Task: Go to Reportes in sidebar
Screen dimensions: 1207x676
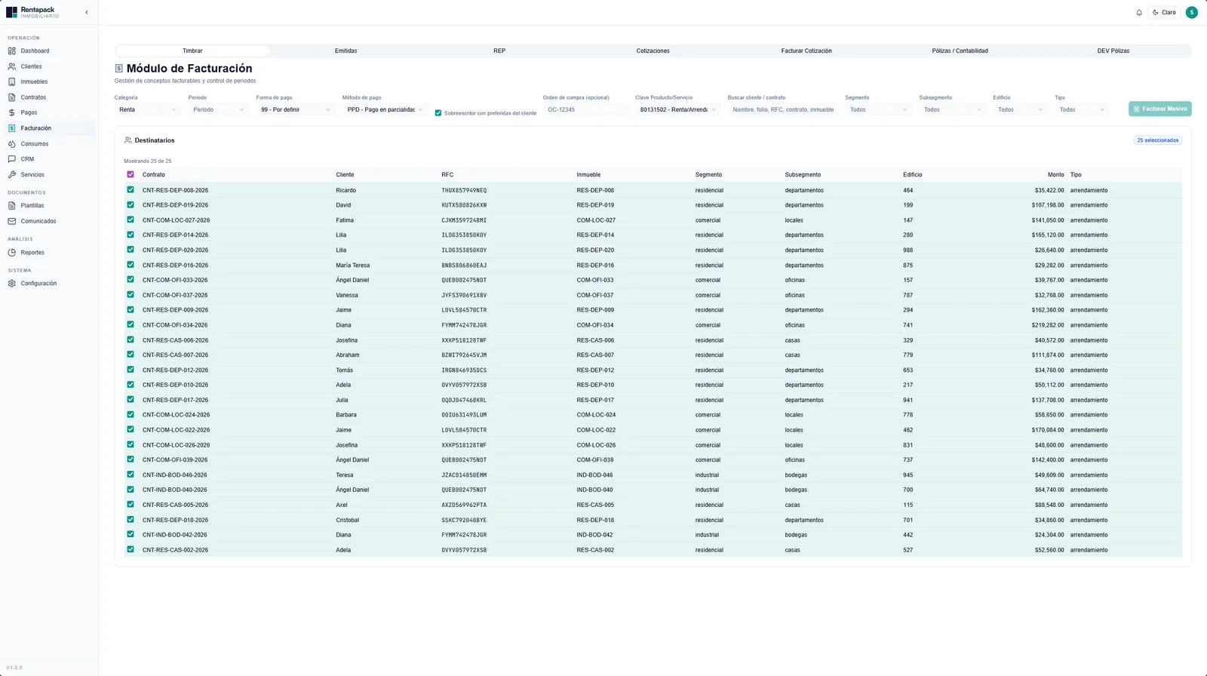Action: point(49,252)
